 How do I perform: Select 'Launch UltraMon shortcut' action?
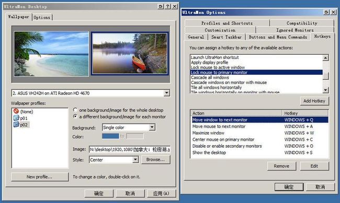click(256, 57)
